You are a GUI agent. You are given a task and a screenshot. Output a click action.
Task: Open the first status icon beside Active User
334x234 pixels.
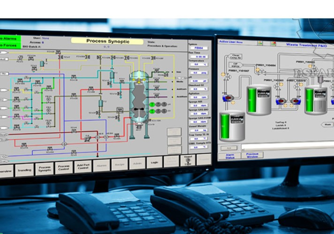(x=260, y=43)
